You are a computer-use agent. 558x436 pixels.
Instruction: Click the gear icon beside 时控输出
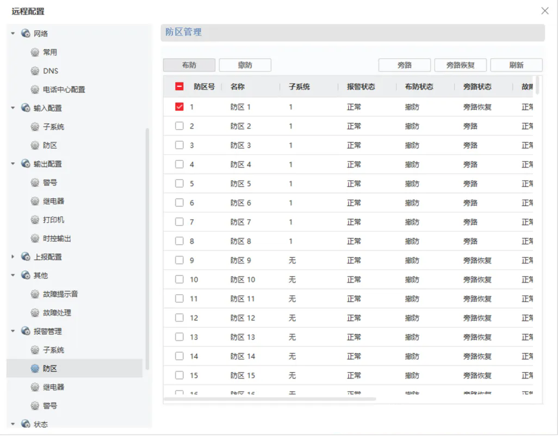tap(35, 238)
